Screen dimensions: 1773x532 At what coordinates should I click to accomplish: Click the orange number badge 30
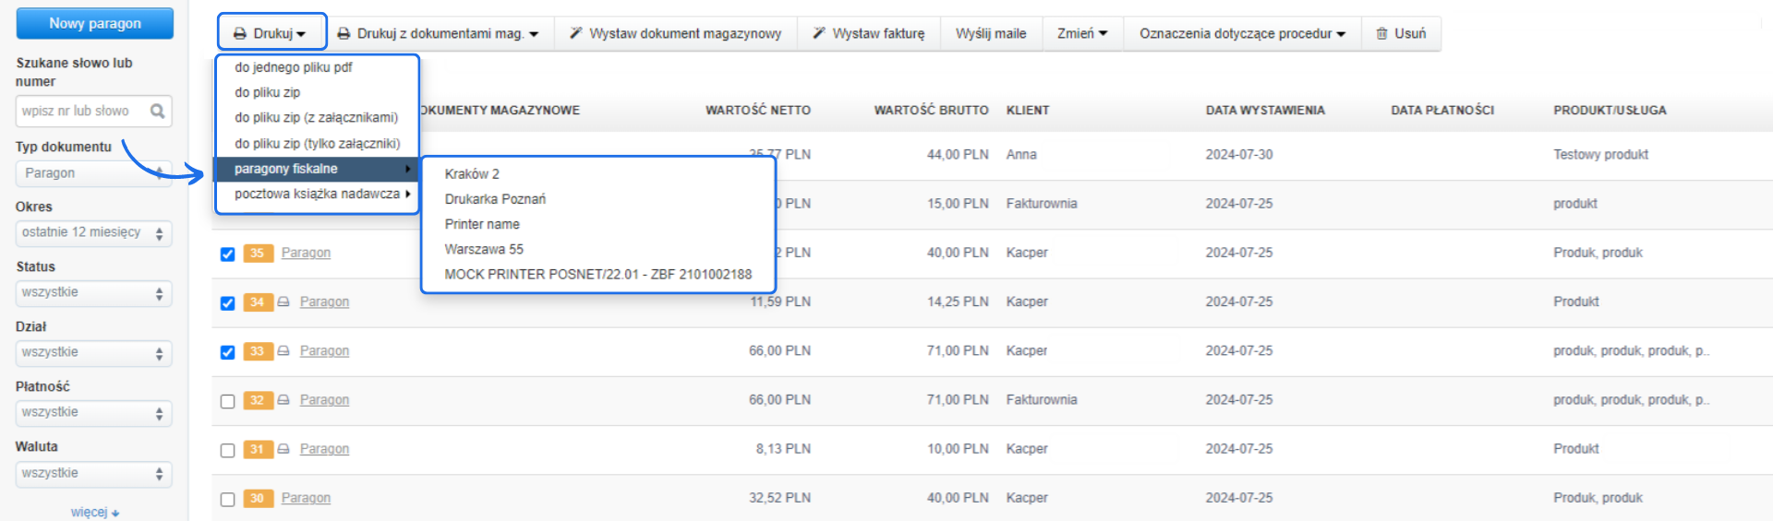tap(257, 499)
